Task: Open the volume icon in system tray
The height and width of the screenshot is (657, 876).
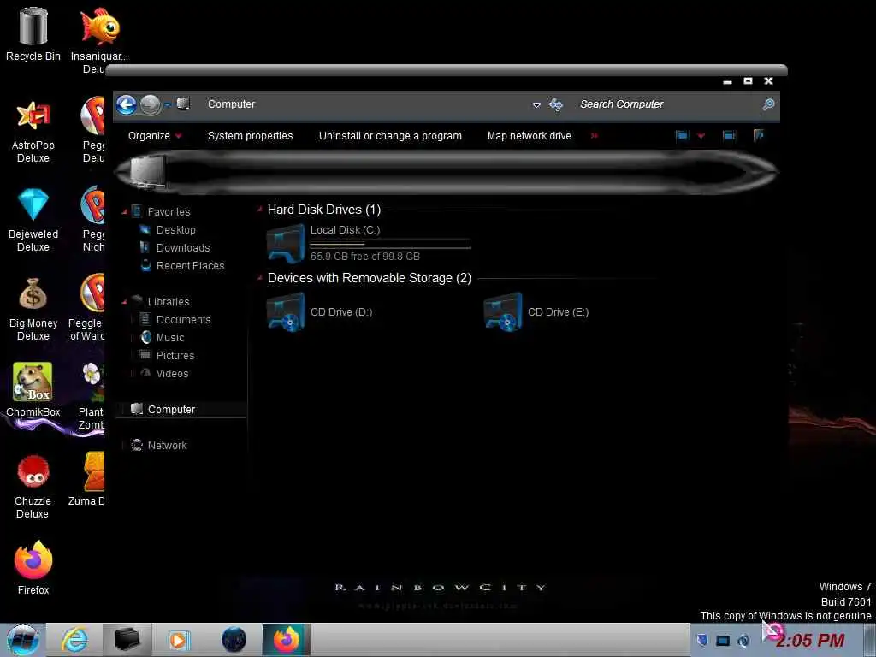Action: point(743,641)
